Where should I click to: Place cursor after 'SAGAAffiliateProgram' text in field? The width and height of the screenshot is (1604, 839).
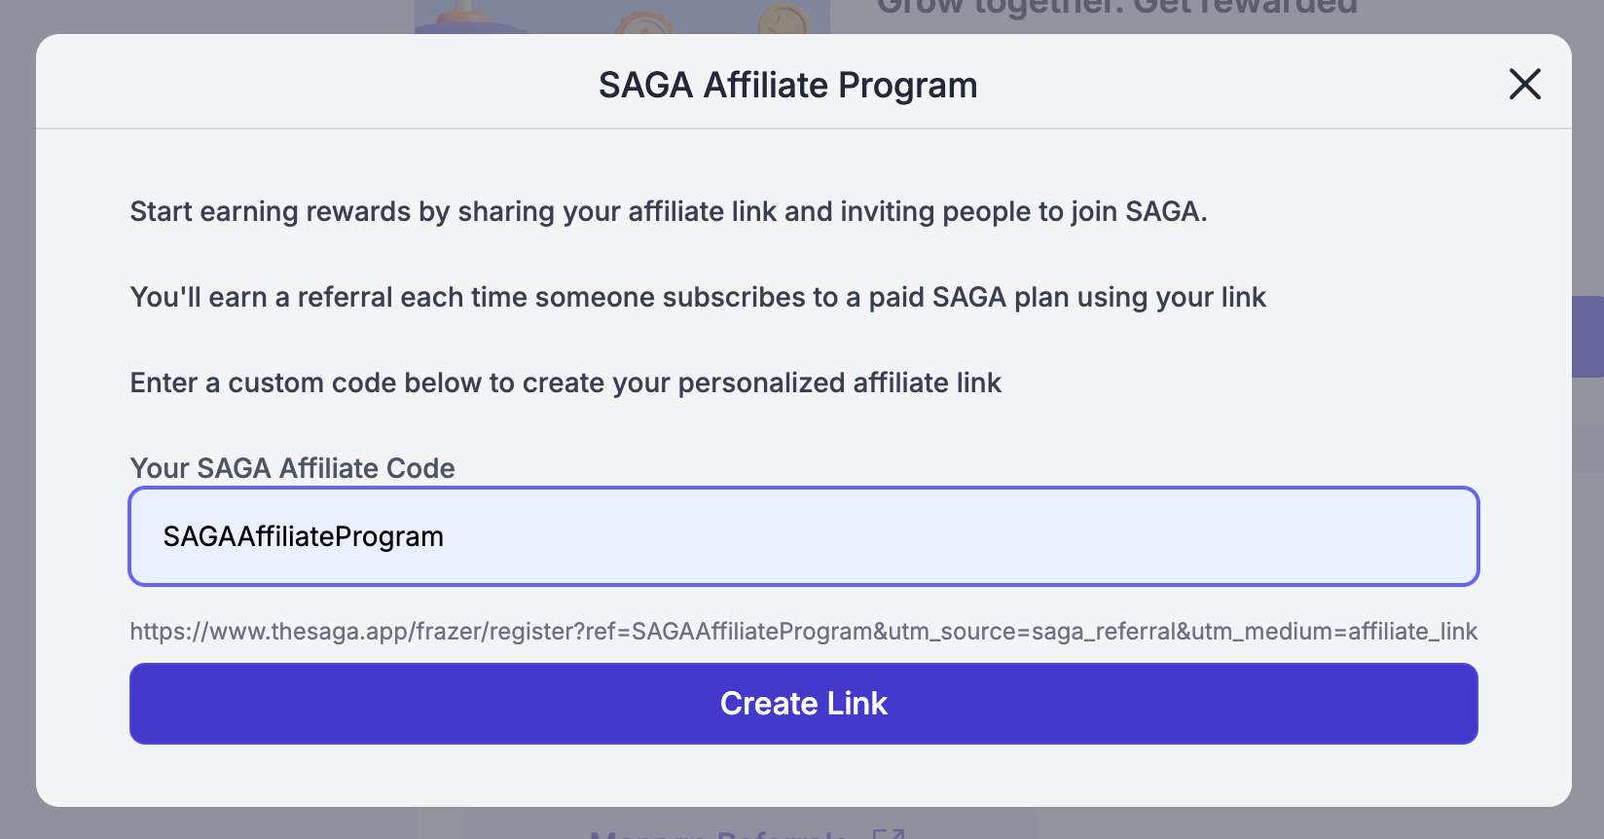(445, 536)
